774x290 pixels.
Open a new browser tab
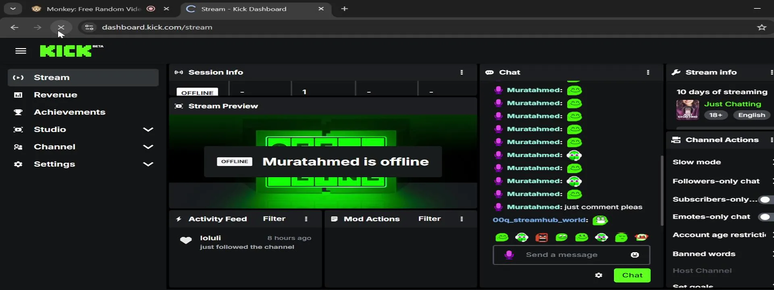click(344, 9)
